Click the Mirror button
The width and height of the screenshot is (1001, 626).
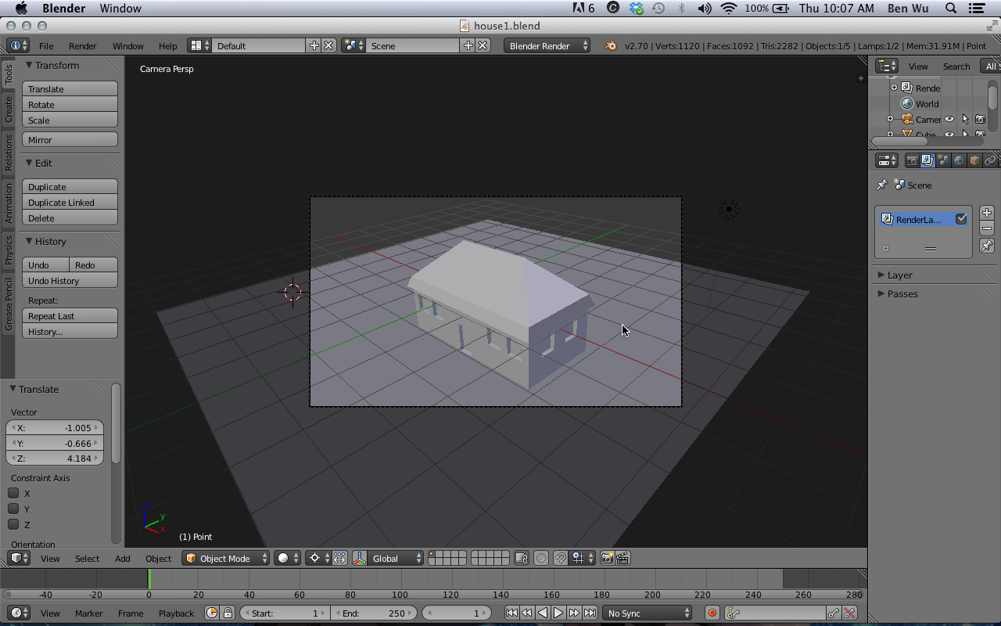[x=70, y=139]
